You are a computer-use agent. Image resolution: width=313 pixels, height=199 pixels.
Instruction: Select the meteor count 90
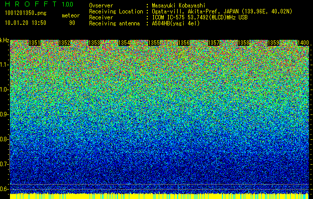click(x=72, y=23)
